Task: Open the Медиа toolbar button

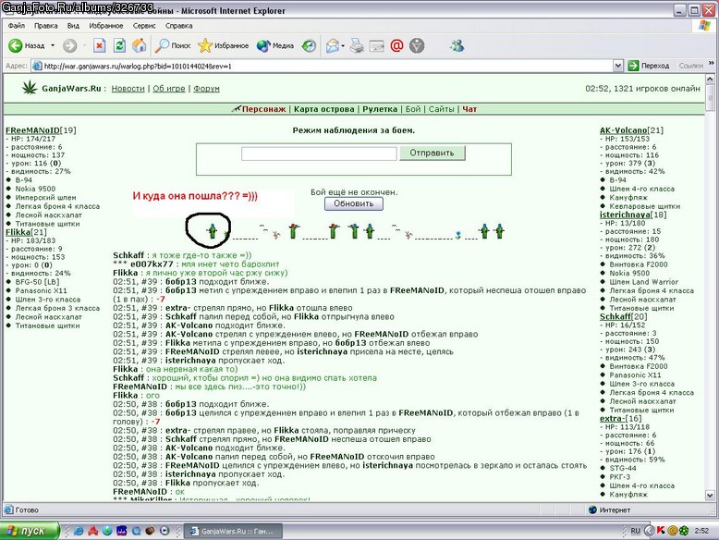Action: coord(275,45)
